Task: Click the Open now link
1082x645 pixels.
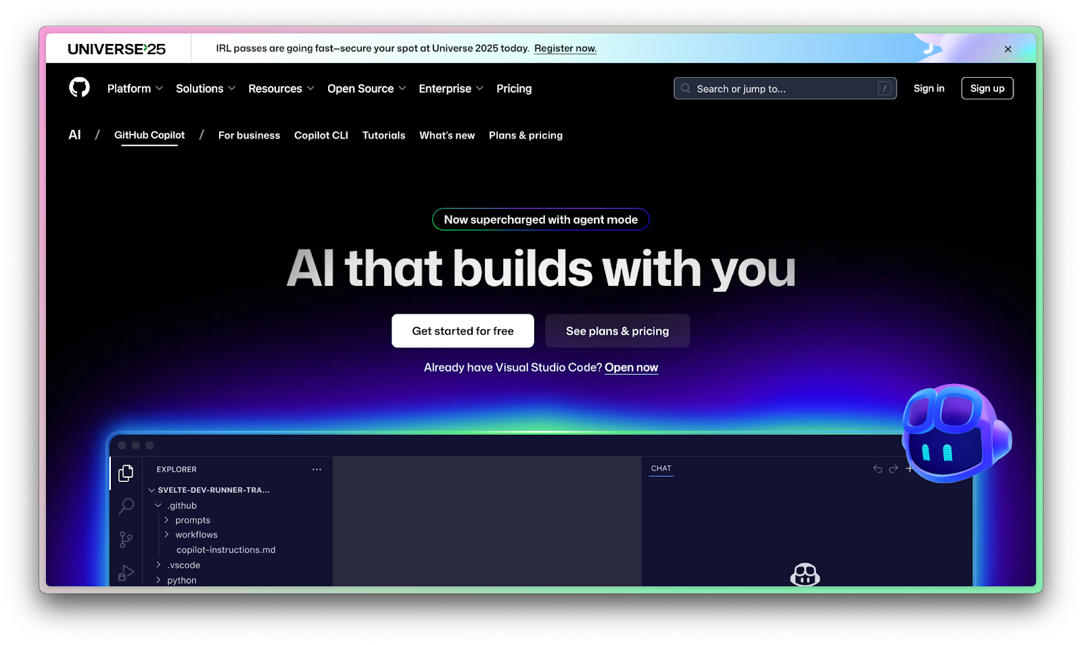Action: point(631,368)
